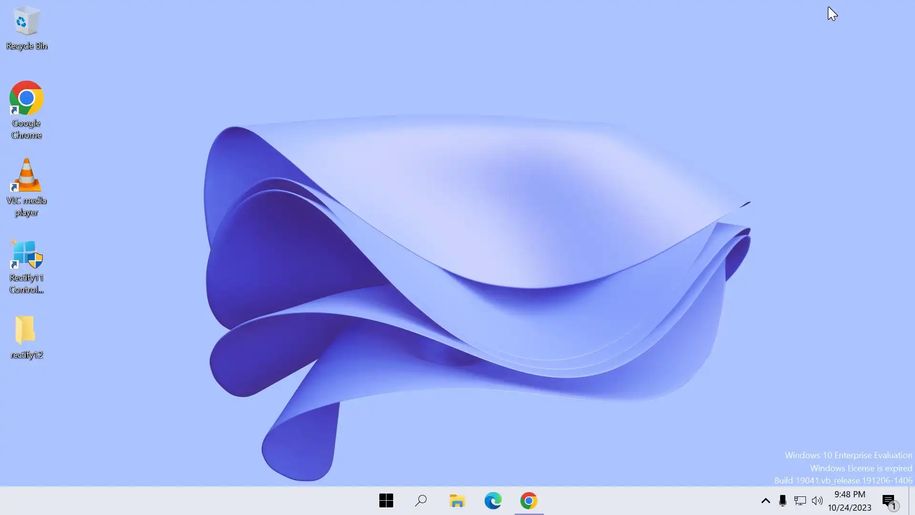Launch Microsoft Edge from the taskbar
Image resolution: width=915 pixels, height=515 pixels.
pos(493,501)
